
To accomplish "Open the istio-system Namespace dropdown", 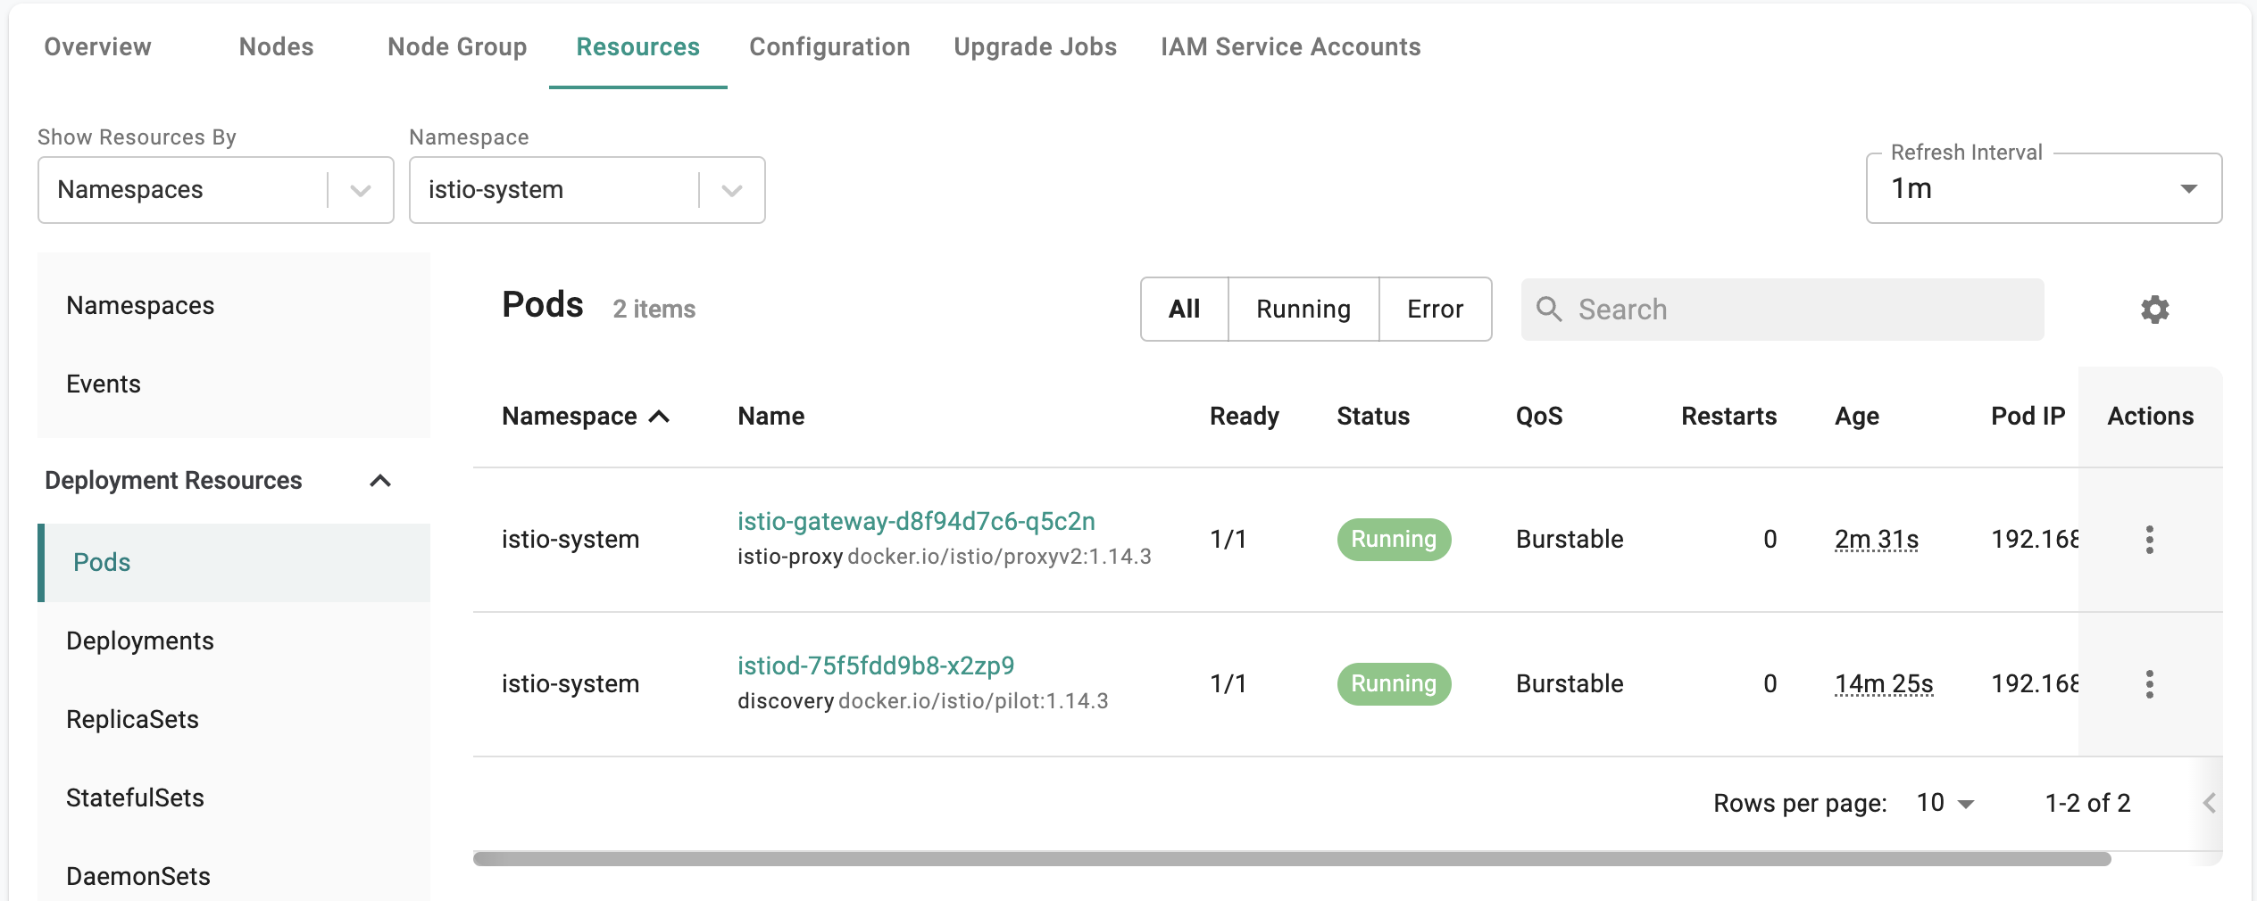I will 587,190.
